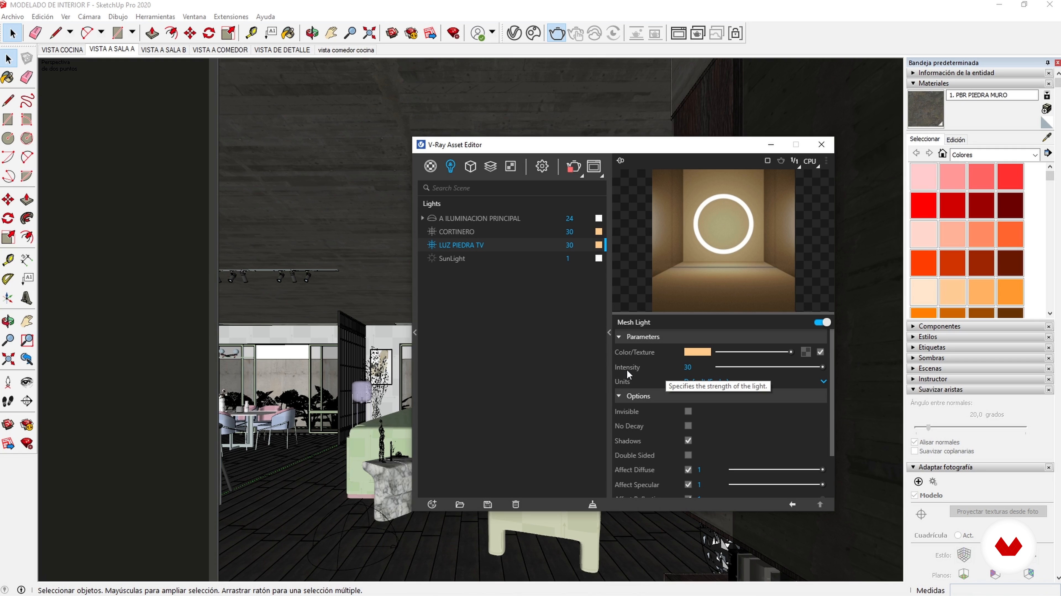Switch to VISTA COCINA scene tab
Image resolution: width=1061 pixels, height=596 pixels.
click(x=62, y=50)
